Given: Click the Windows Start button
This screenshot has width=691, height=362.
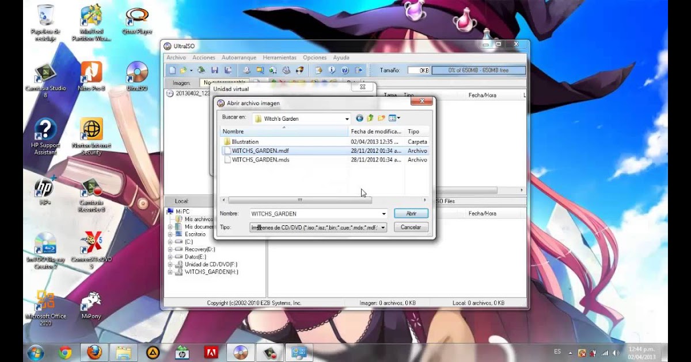Looking at the screenshot, I should tap(35, 352).
